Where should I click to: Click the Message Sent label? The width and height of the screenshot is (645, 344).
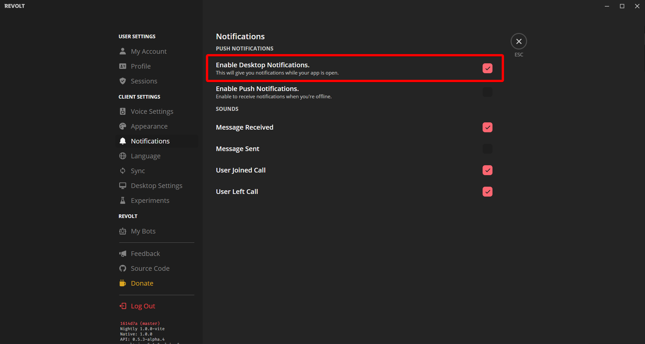coord(238,149)
